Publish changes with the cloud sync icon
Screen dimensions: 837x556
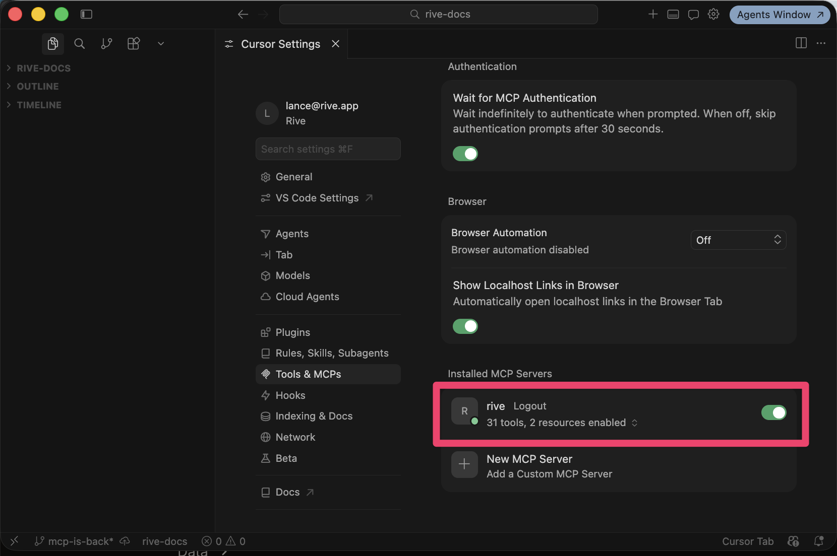[x=125, y=541]
